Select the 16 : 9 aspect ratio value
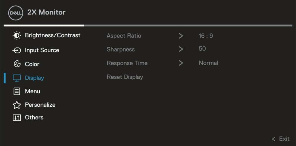 tap(206, 36)
